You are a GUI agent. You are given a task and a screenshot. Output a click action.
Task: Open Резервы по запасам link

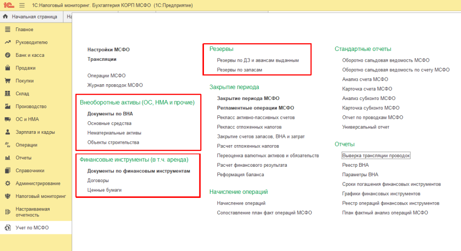240,70
